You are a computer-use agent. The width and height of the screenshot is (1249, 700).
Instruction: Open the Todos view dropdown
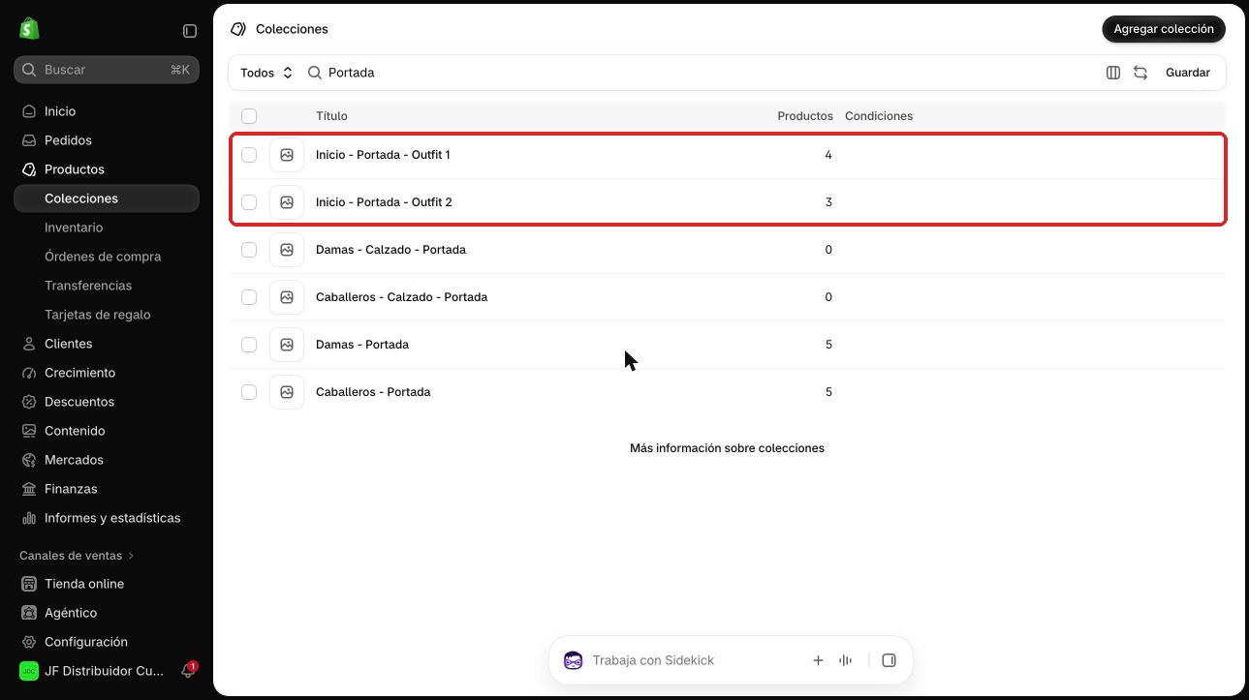coord(266,73)
